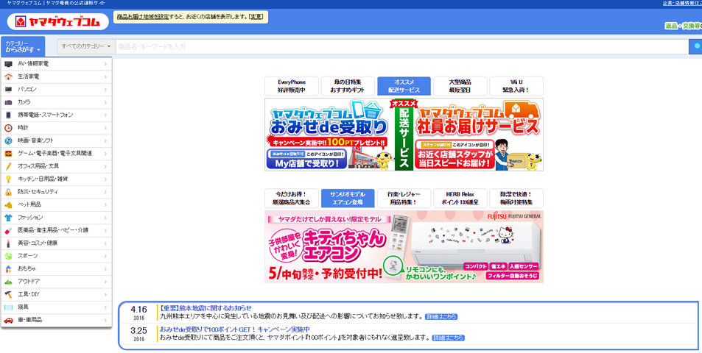Select the HERB Relax ポイント tab
Screen dimensions: 702x353
tap(460, 198)
